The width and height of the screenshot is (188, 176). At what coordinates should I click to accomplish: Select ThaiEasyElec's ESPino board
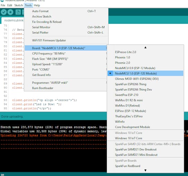coord(145,116)
